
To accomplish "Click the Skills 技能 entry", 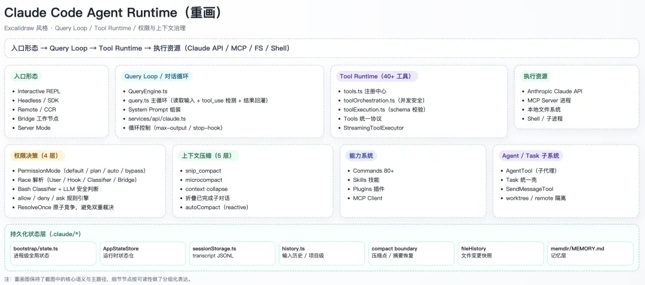I will point(366,180).
